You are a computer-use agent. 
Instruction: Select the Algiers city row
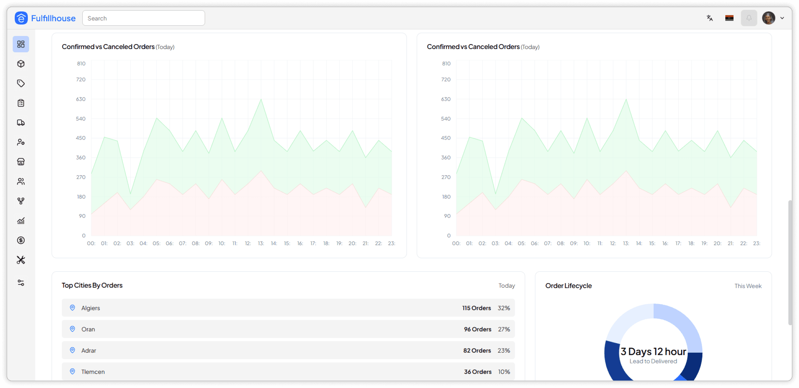[288, 308]
